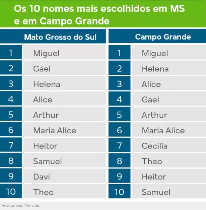The image size is (206, 210).
Task: Click rank number 10 beside Theo
Action: [11, 192]
